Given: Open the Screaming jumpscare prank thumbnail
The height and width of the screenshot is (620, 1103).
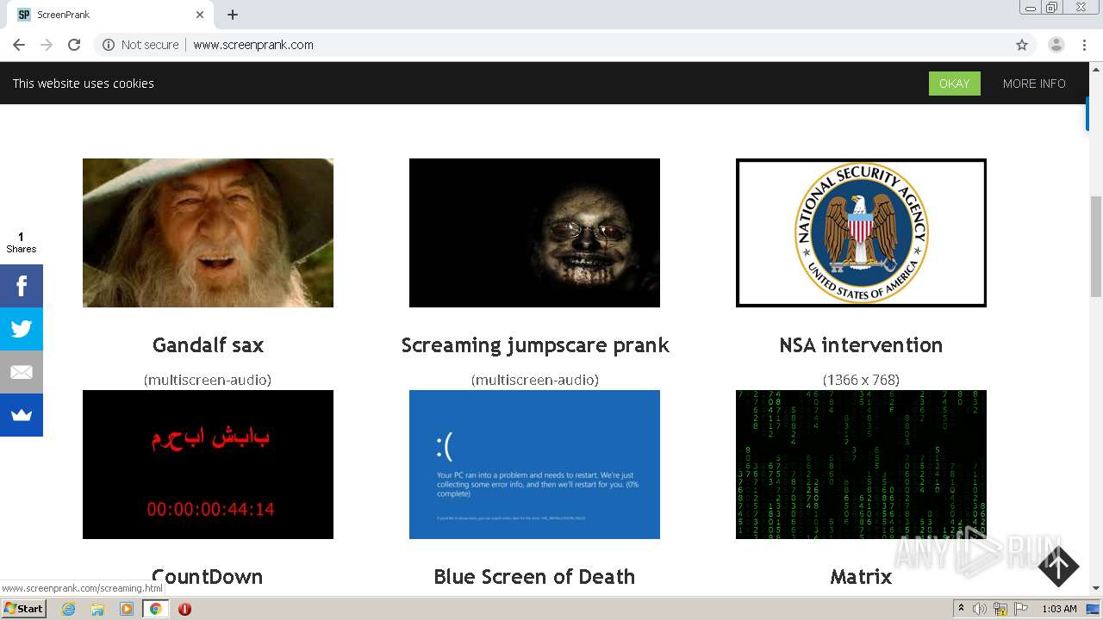Looking at the screenshot, I should pyautogui.click(x=534, y=232).
